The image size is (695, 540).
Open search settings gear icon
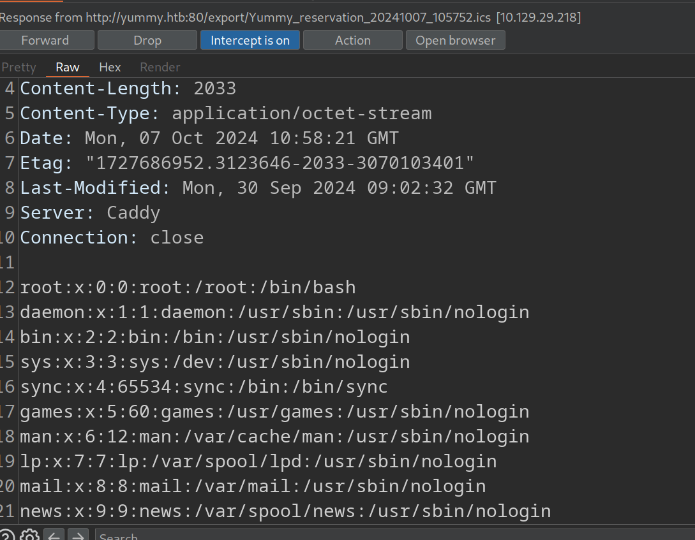pyautogui.click(x=30, y=536)
